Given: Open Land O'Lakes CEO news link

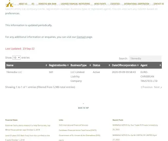Looking at the screenshot, I should [x=28, y=138].
